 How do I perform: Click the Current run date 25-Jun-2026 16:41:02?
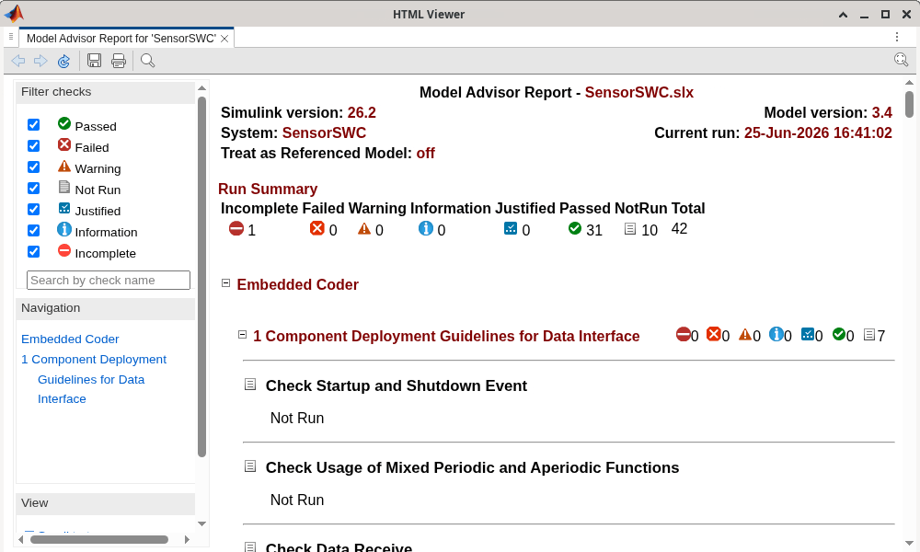[x=818, y=133]
